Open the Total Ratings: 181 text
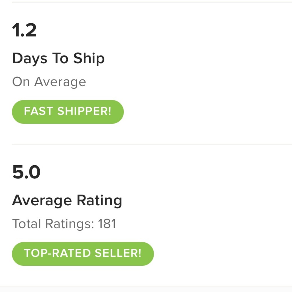292x292 pixels. (64, 224)
